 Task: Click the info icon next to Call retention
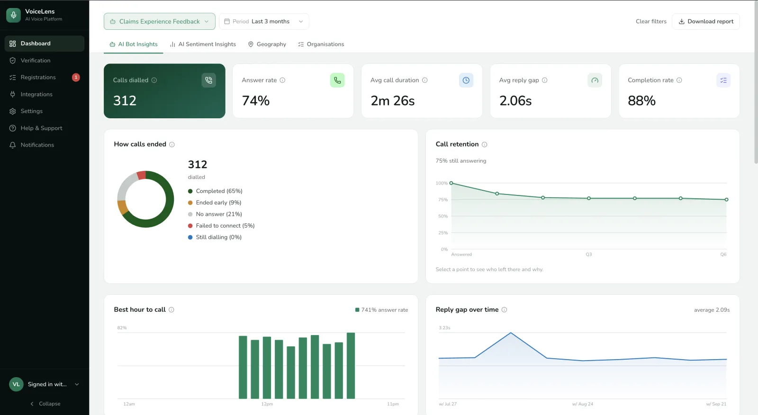pyautogui.click(x=484, y=144)
